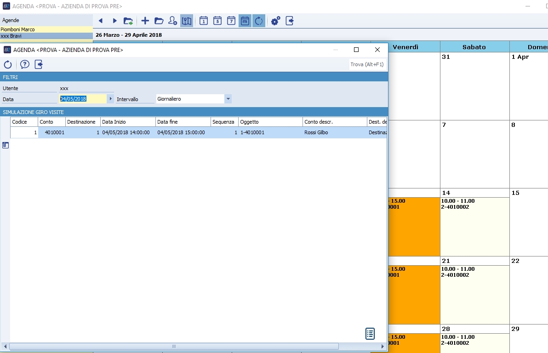Open help icon in dialog toolbar
Screen dimensions: 548x353
point(24,64)
